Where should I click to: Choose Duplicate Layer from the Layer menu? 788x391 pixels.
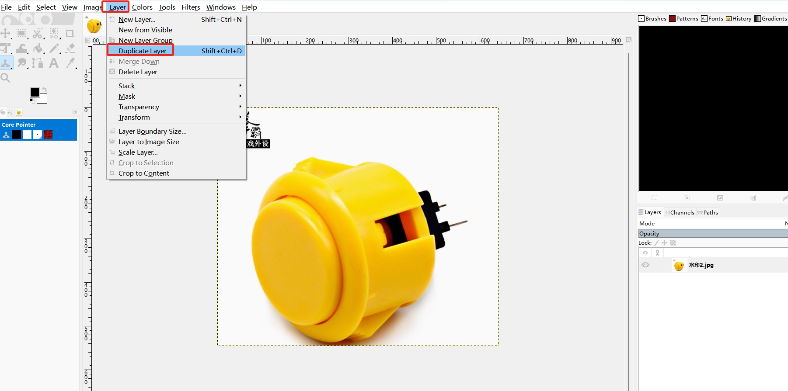(177, 51)
